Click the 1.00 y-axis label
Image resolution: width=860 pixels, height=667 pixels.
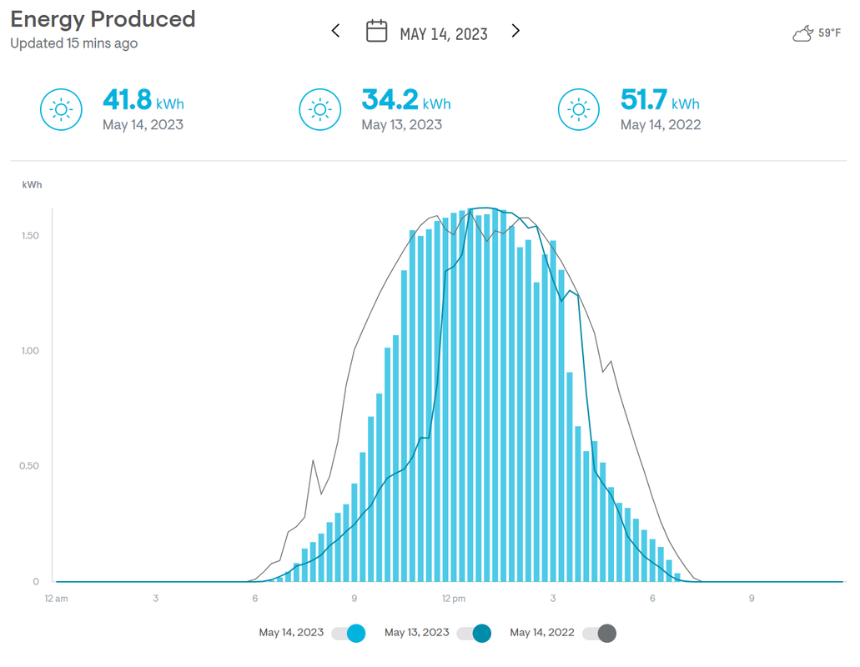coord(30,351)
